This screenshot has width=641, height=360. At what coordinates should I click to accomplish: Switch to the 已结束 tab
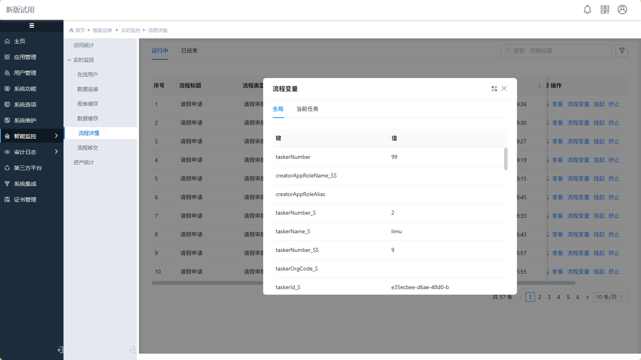(189, 51)
